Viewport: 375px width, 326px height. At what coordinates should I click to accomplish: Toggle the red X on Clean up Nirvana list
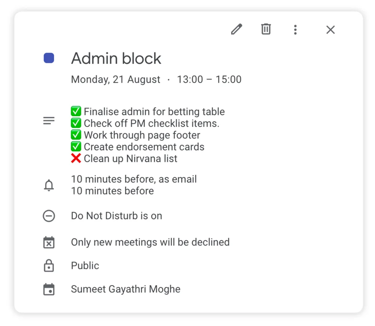[x=75, y=158]
